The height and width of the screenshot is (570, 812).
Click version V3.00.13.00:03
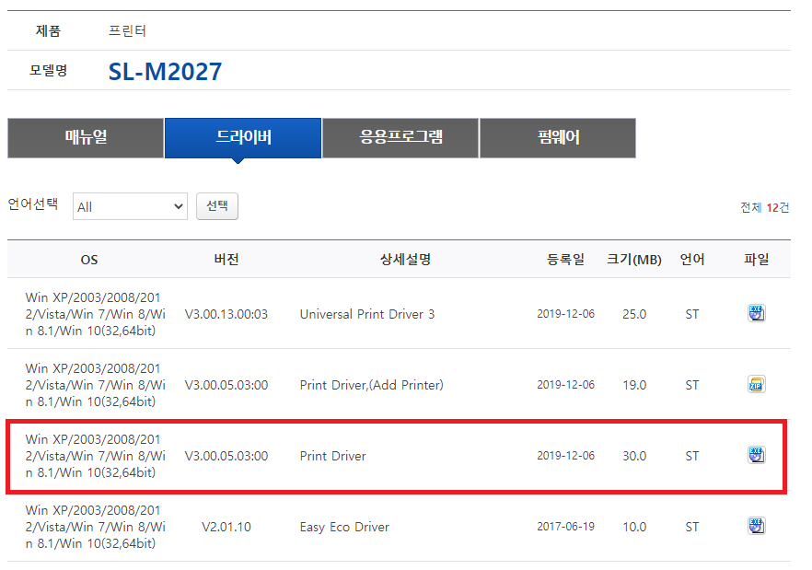tap(226, 314)
